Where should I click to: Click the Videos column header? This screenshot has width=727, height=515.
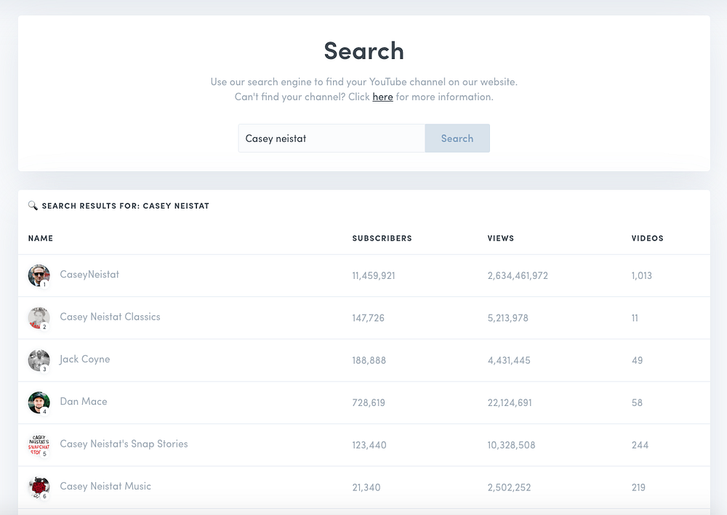647,238
